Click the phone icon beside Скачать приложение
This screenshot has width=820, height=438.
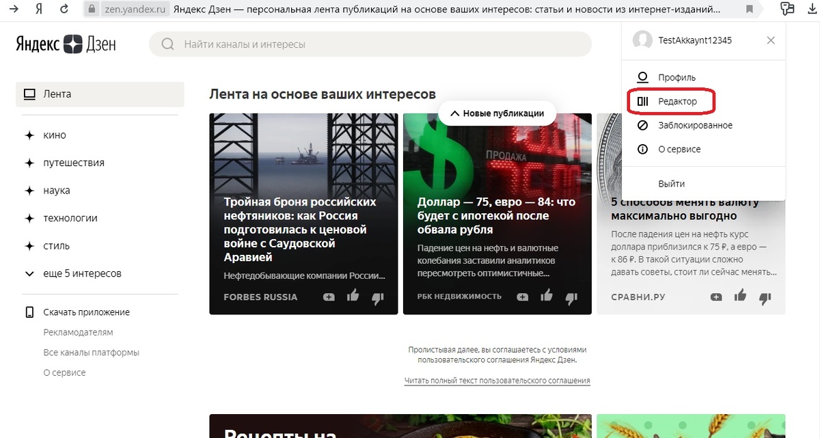(29, 312)
